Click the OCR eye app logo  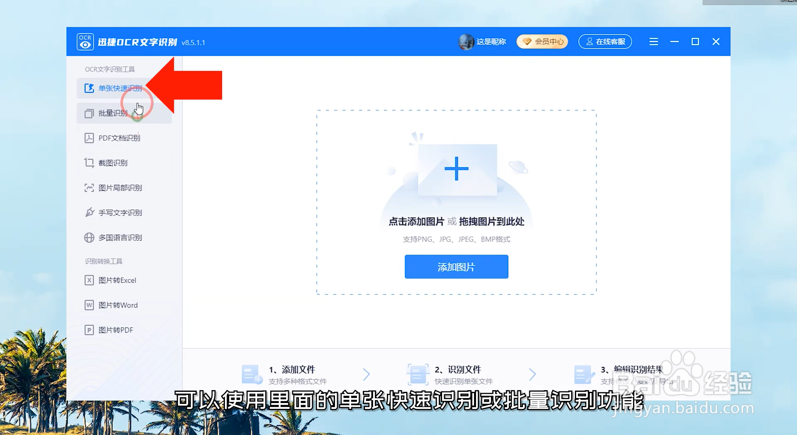85,42
